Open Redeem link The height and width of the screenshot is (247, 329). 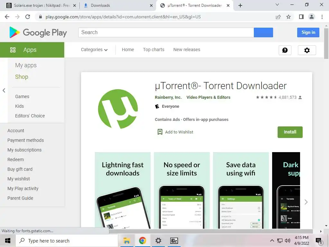pos(15,160)
